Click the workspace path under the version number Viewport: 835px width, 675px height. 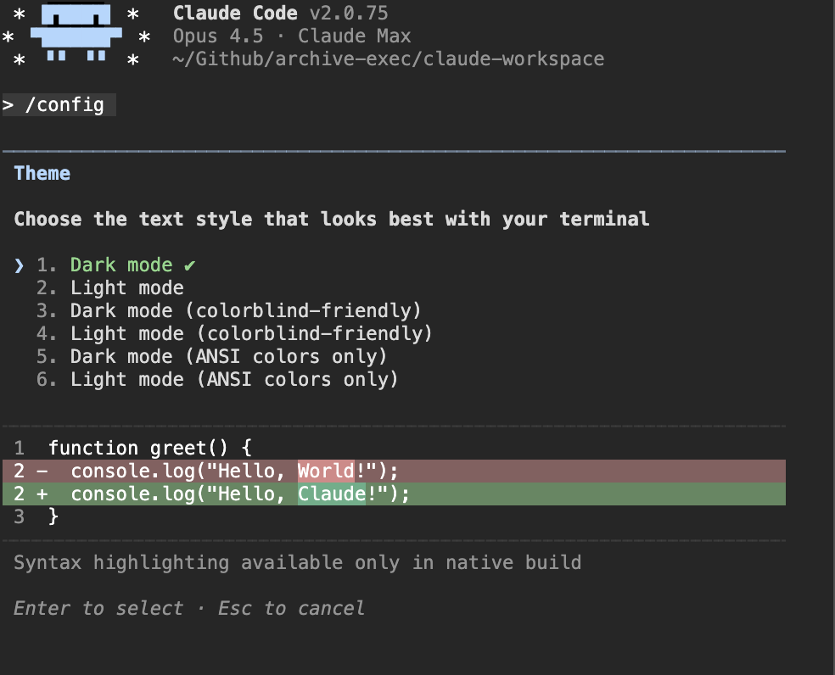(387, 59)
